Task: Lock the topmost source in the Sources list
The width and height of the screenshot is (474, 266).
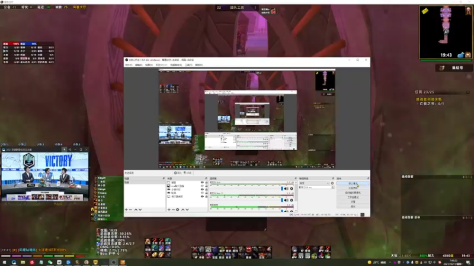Action: pyautogui.click(x=206, y=183)
